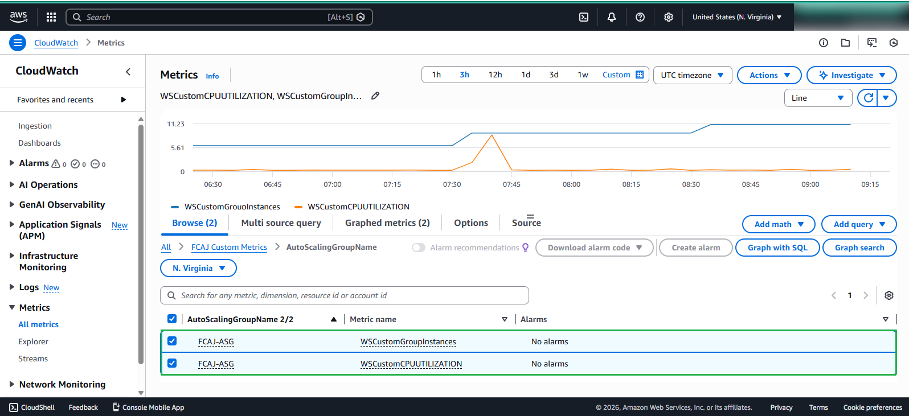Open the notifications bell

click(612, 17)
